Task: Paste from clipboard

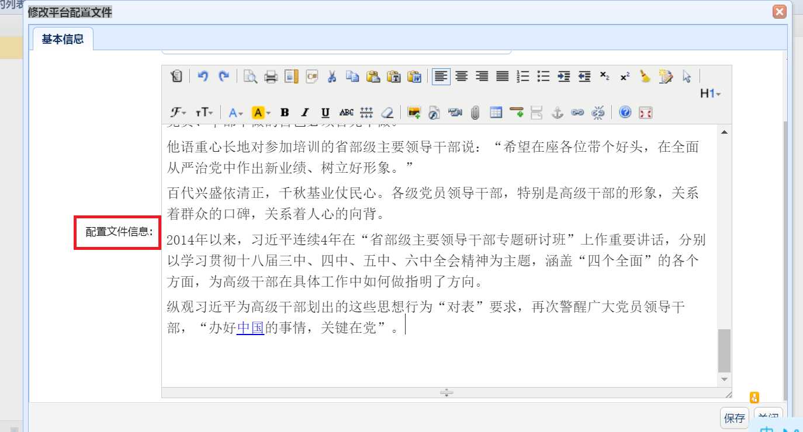Action: (373, 76)
